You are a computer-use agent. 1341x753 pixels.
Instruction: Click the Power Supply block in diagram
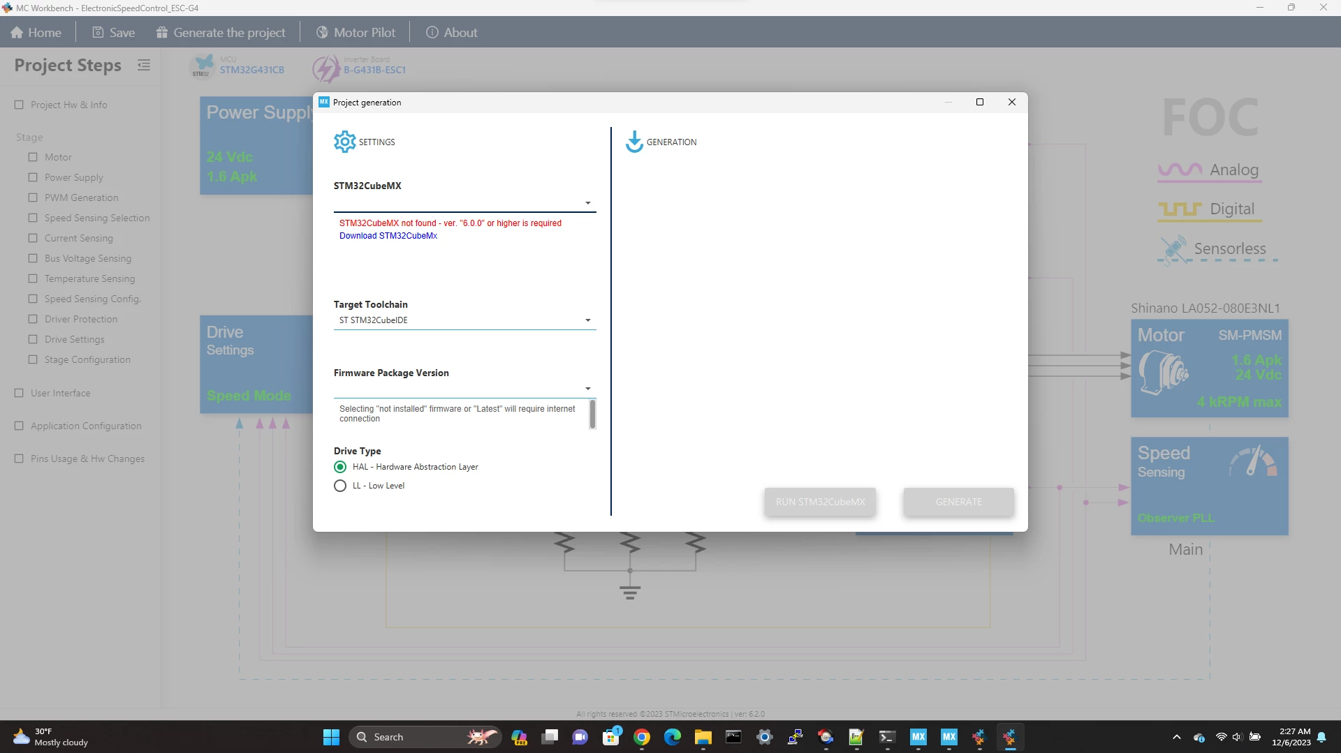pyautogui.click(x=257, y=146)
